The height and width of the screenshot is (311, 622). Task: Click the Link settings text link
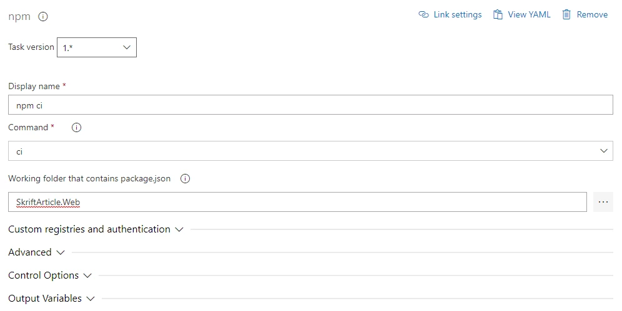(457, 14)
